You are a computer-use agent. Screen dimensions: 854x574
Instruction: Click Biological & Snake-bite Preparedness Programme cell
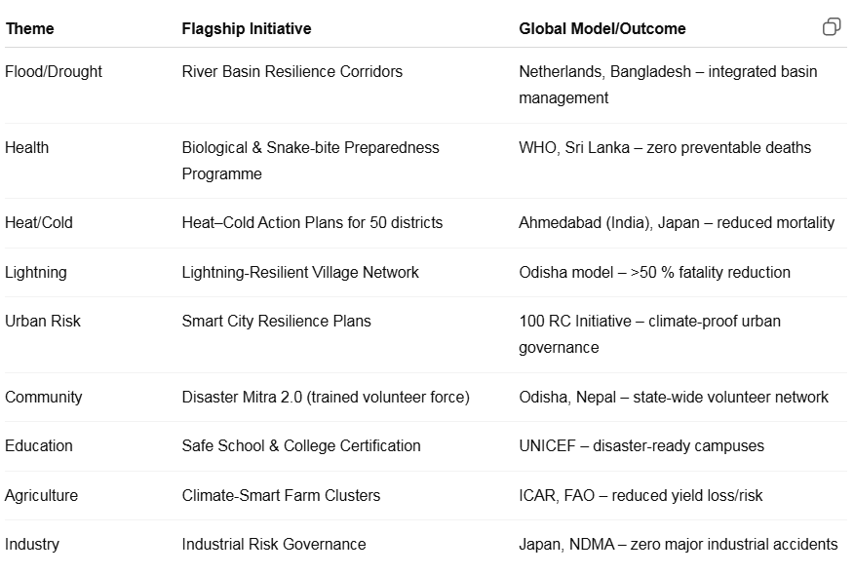[x=310, y=161]
